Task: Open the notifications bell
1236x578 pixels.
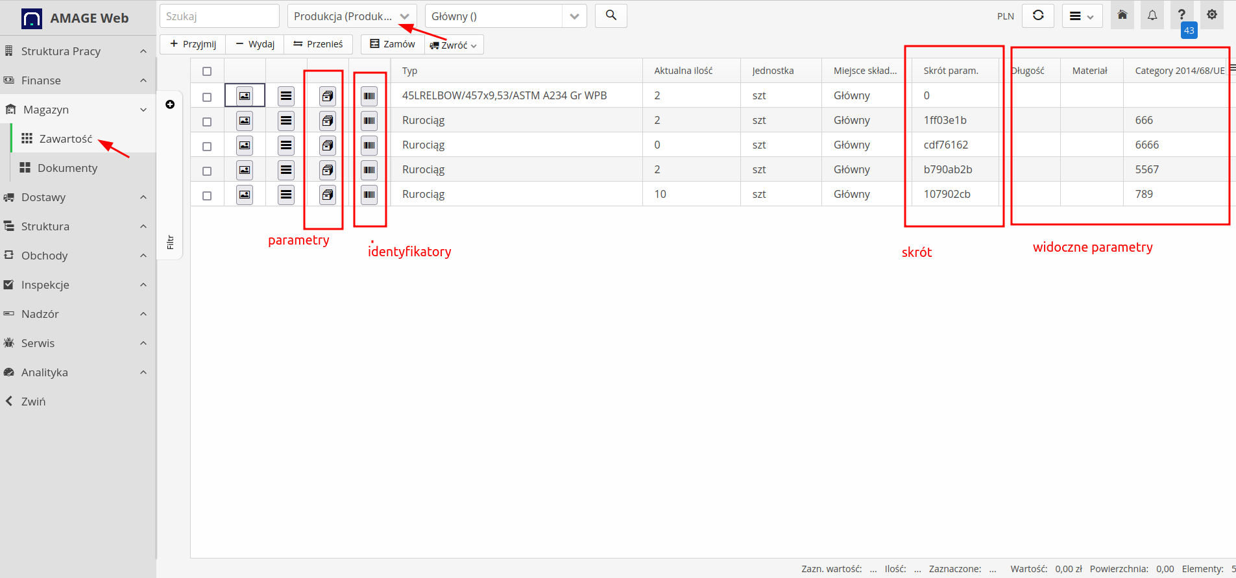Action: pyautogui.click(x=1152, y=16)
